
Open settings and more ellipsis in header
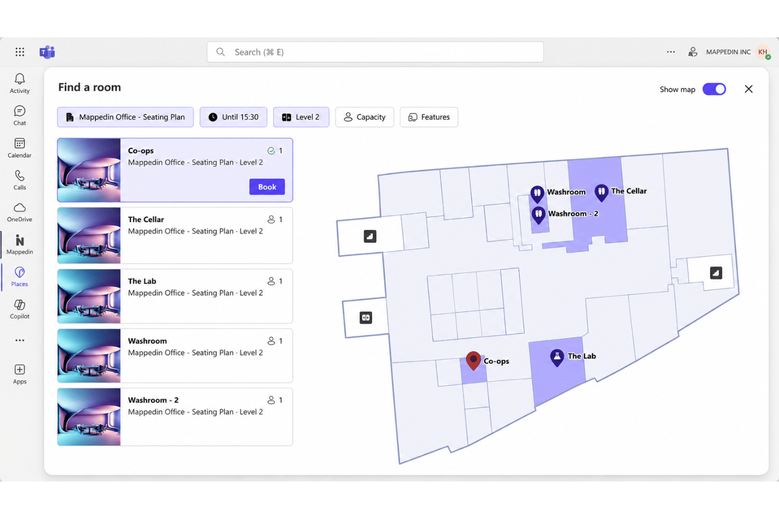pyautogui.click(x=671, y=52)
